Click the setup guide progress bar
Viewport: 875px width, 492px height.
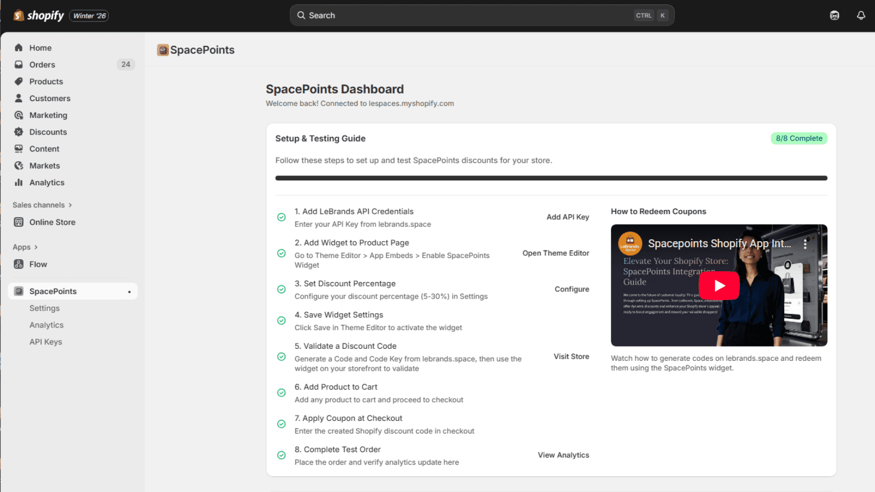(x=551, y=178)
